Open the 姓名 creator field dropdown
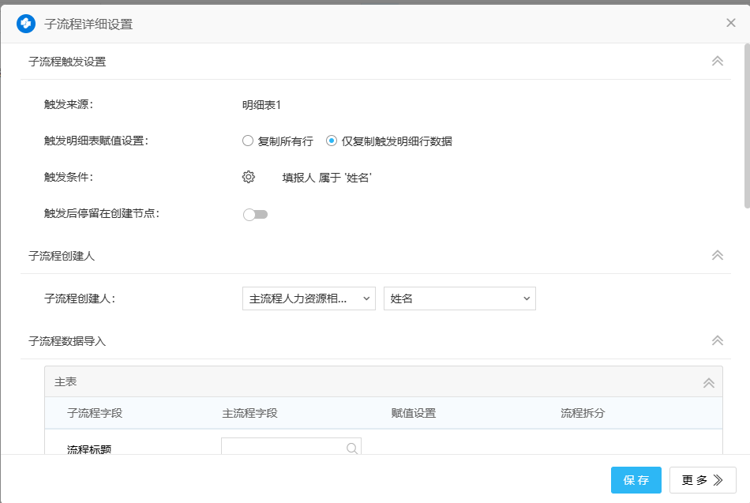This screenshot has height=503, width=750. (459, 298)
